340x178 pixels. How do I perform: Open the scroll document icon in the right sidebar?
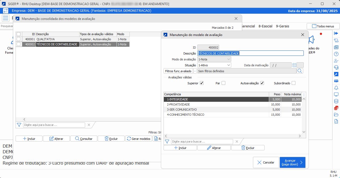pos(336,40)
